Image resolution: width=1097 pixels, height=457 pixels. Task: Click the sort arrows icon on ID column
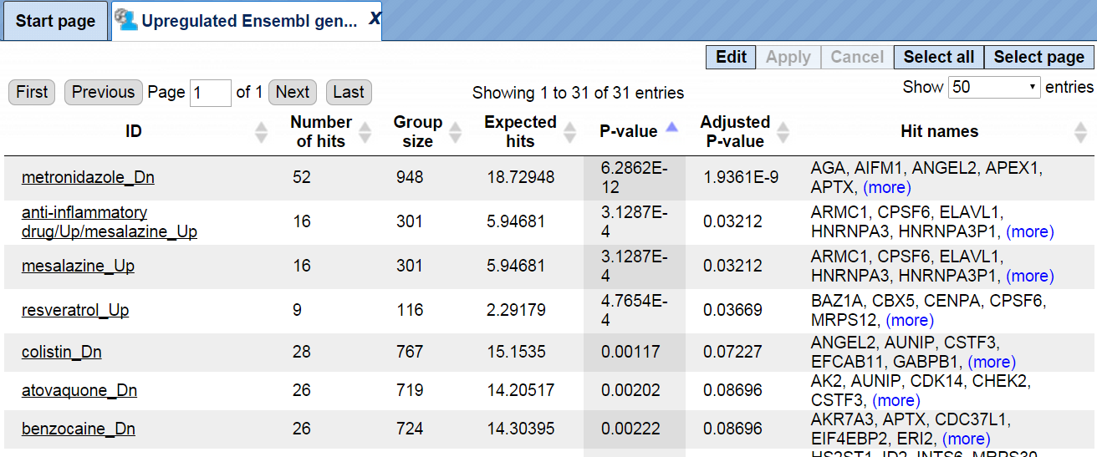tap(262, 132)
